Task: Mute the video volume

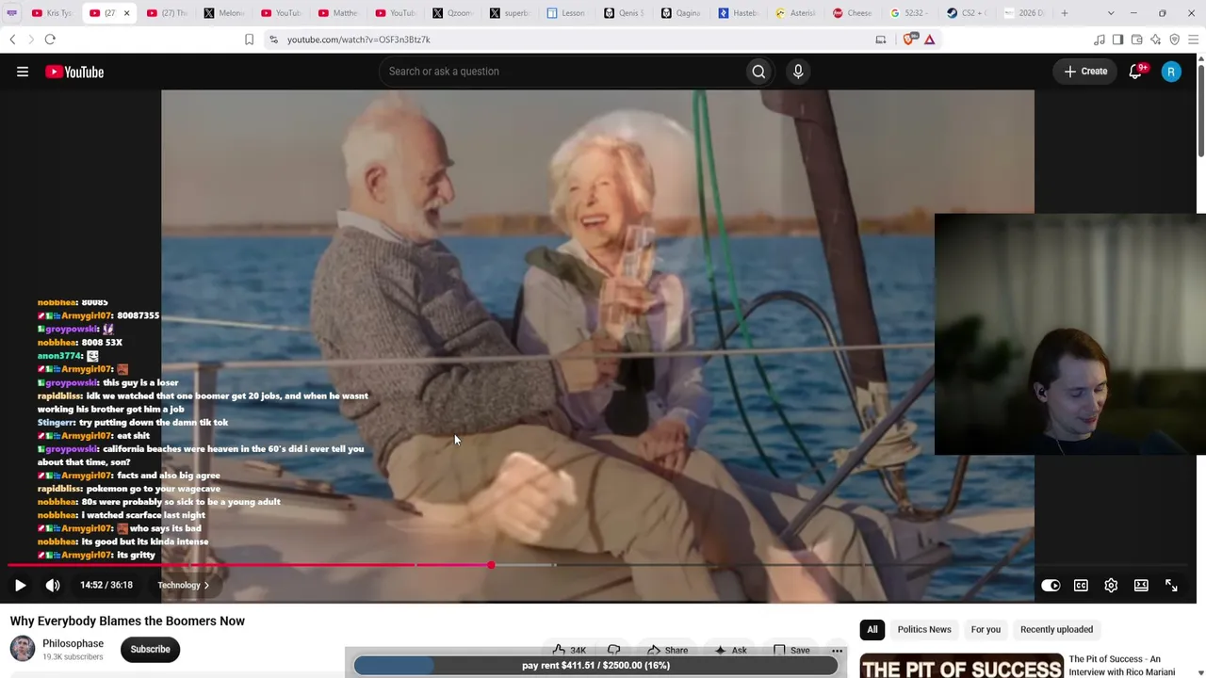Action: click(53, 585)
